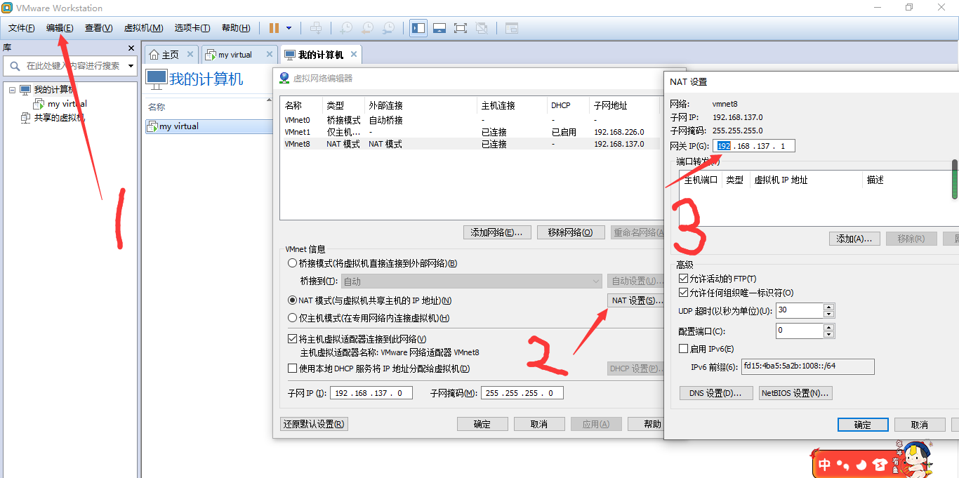Click the 移除网络(O) button
Image resolution: width=959 pixels, height=478 pixels.
571,232
